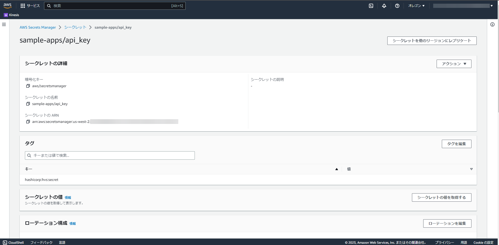Copy the secret ARN value
Viewport: 499px width, 245px height.
(x=28, y=122)
